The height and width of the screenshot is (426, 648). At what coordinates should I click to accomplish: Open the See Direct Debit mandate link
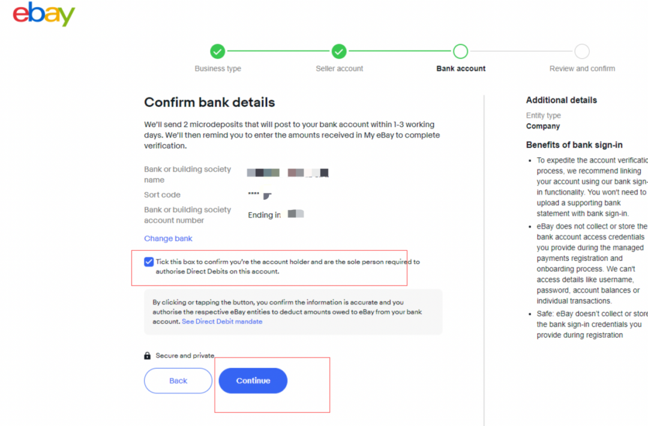(x=222, y=322)
